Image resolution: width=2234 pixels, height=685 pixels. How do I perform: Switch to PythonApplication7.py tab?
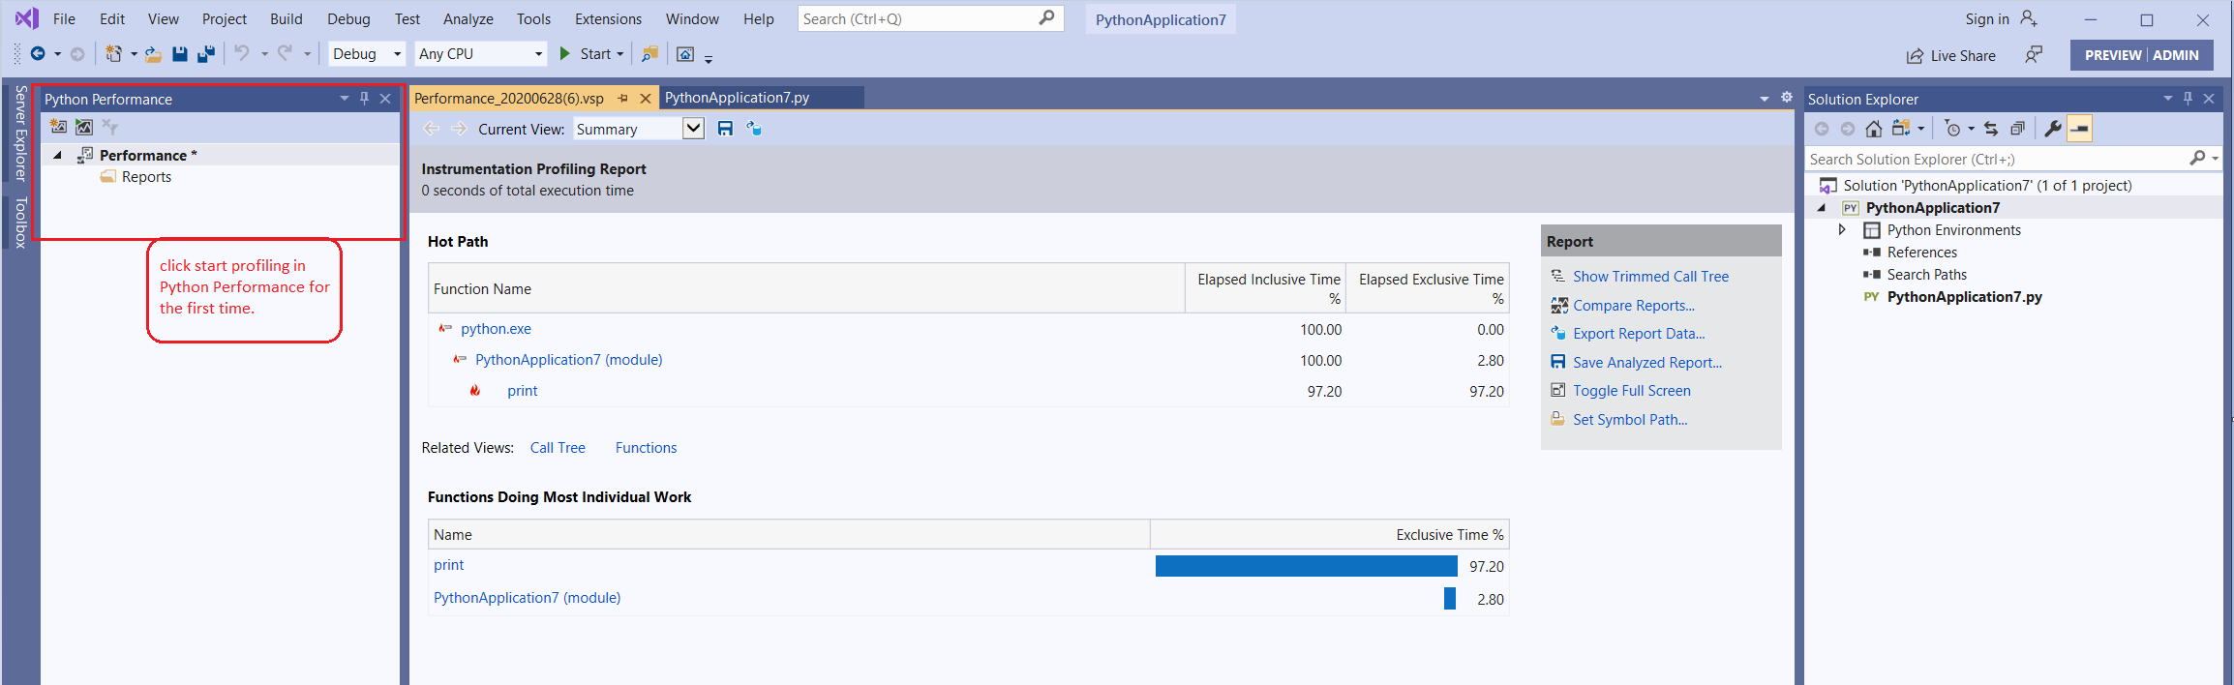point(737,98)
